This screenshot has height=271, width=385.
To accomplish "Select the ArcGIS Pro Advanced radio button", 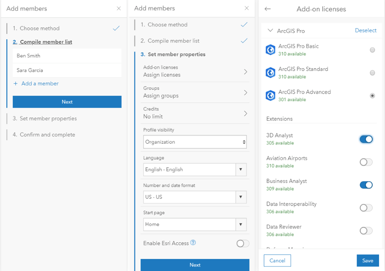I will [x=372, y=95].
